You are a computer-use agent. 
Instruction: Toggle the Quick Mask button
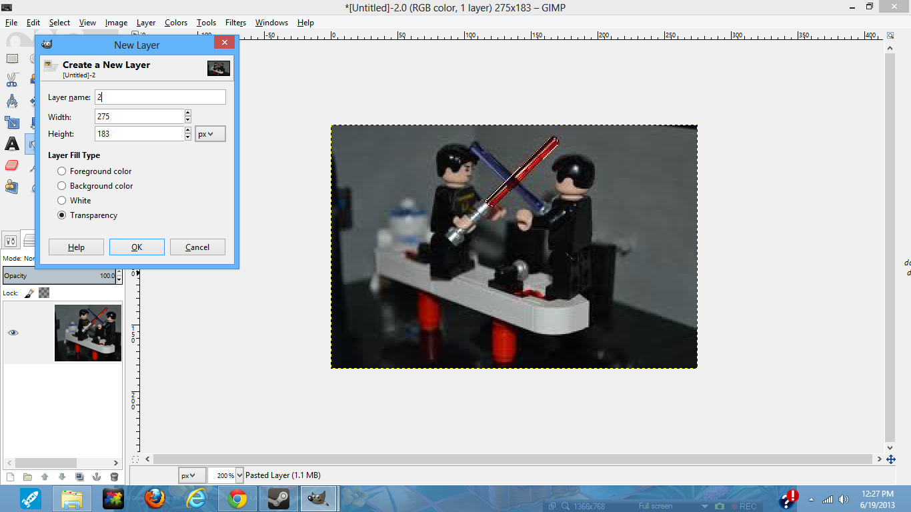(x=135, y=459)
